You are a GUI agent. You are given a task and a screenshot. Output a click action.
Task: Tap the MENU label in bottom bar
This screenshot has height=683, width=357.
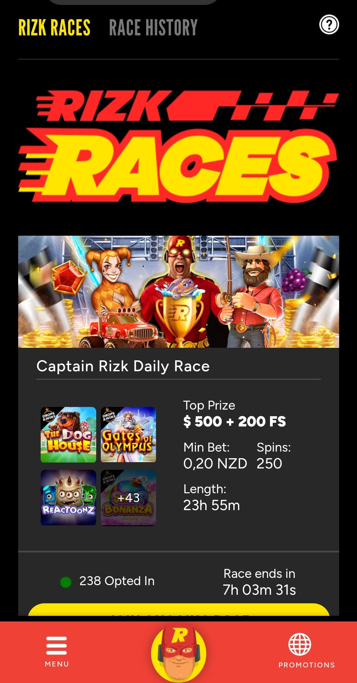click(x=57, y=664)
